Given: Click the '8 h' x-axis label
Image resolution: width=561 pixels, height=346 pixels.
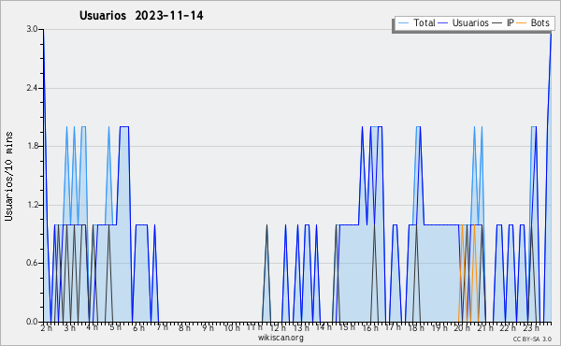Looking at the screenshot, I should click(x=184, y=328).
